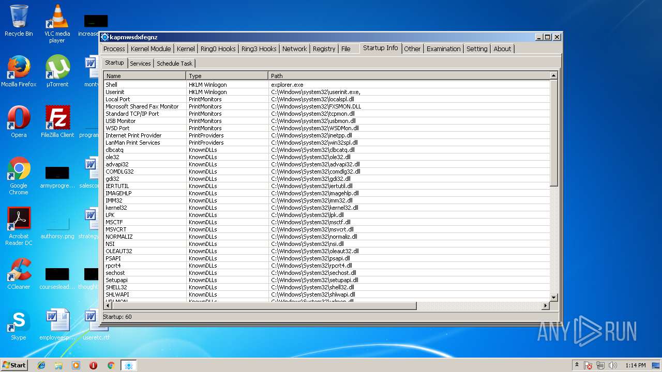This screenshot has width=662, height=372.
Task: Open the Examination tab
Action: point(443,49)
